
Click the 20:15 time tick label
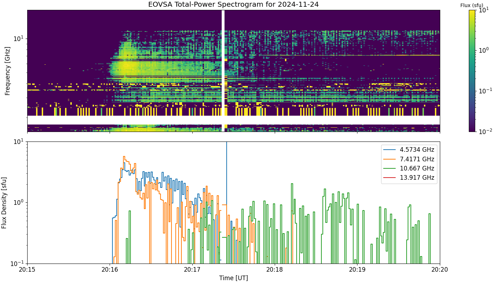pyautogui.click(x=28, y=270)
